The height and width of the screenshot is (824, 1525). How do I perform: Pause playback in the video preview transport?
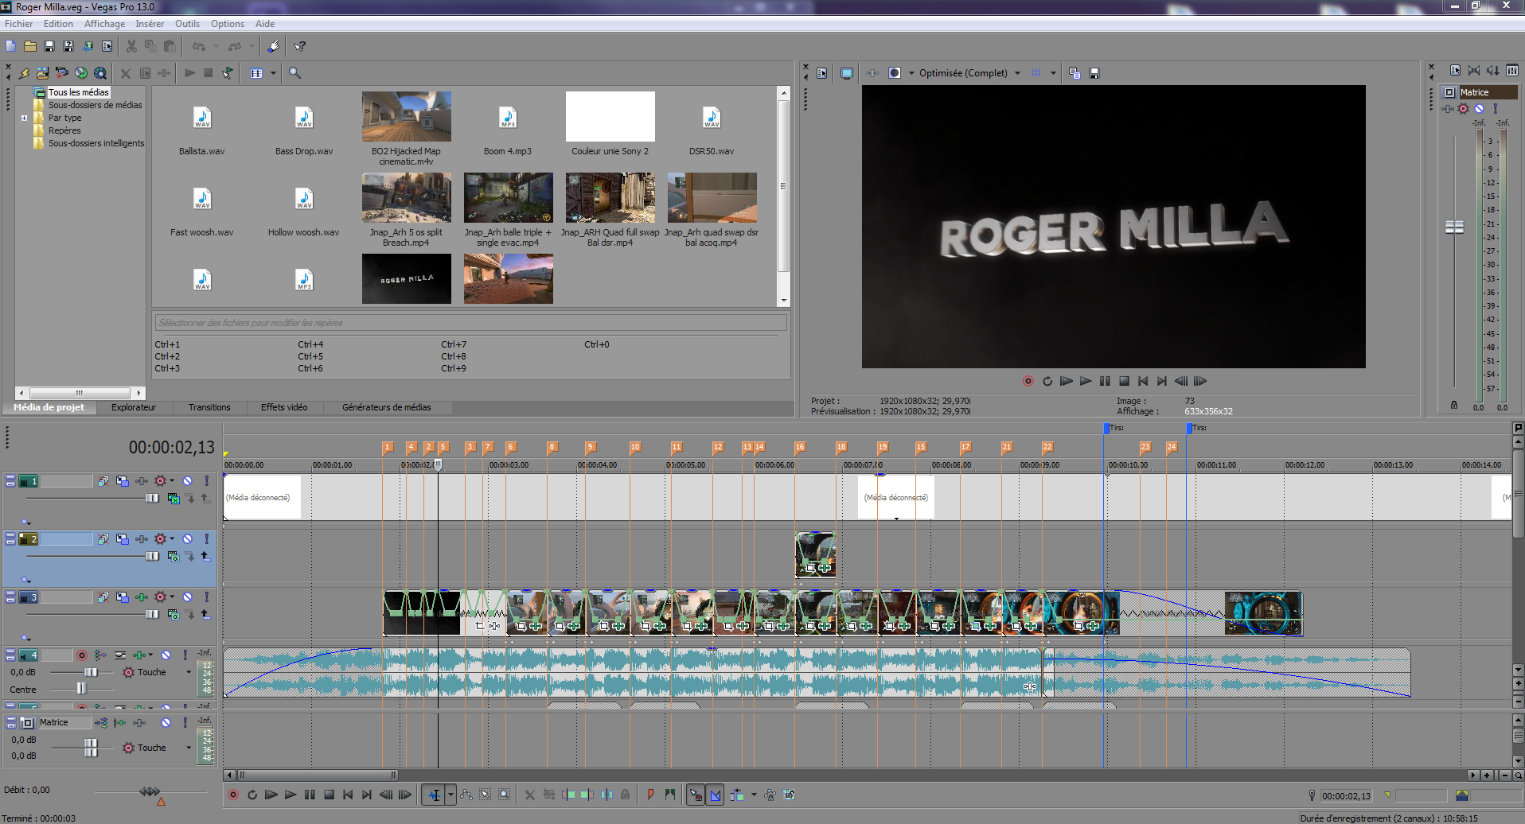click(1105, 381)
